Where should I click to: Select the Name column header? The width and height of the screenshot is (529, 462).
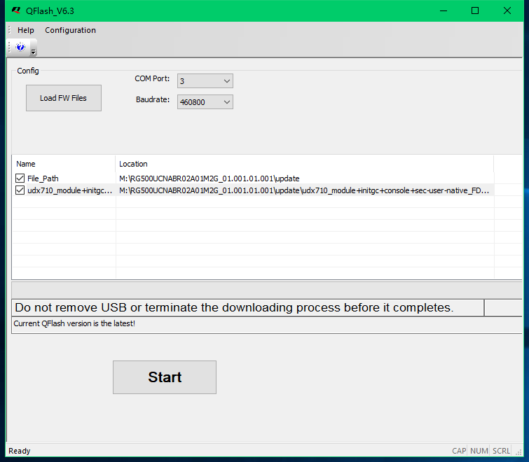(x=64, y=164)
